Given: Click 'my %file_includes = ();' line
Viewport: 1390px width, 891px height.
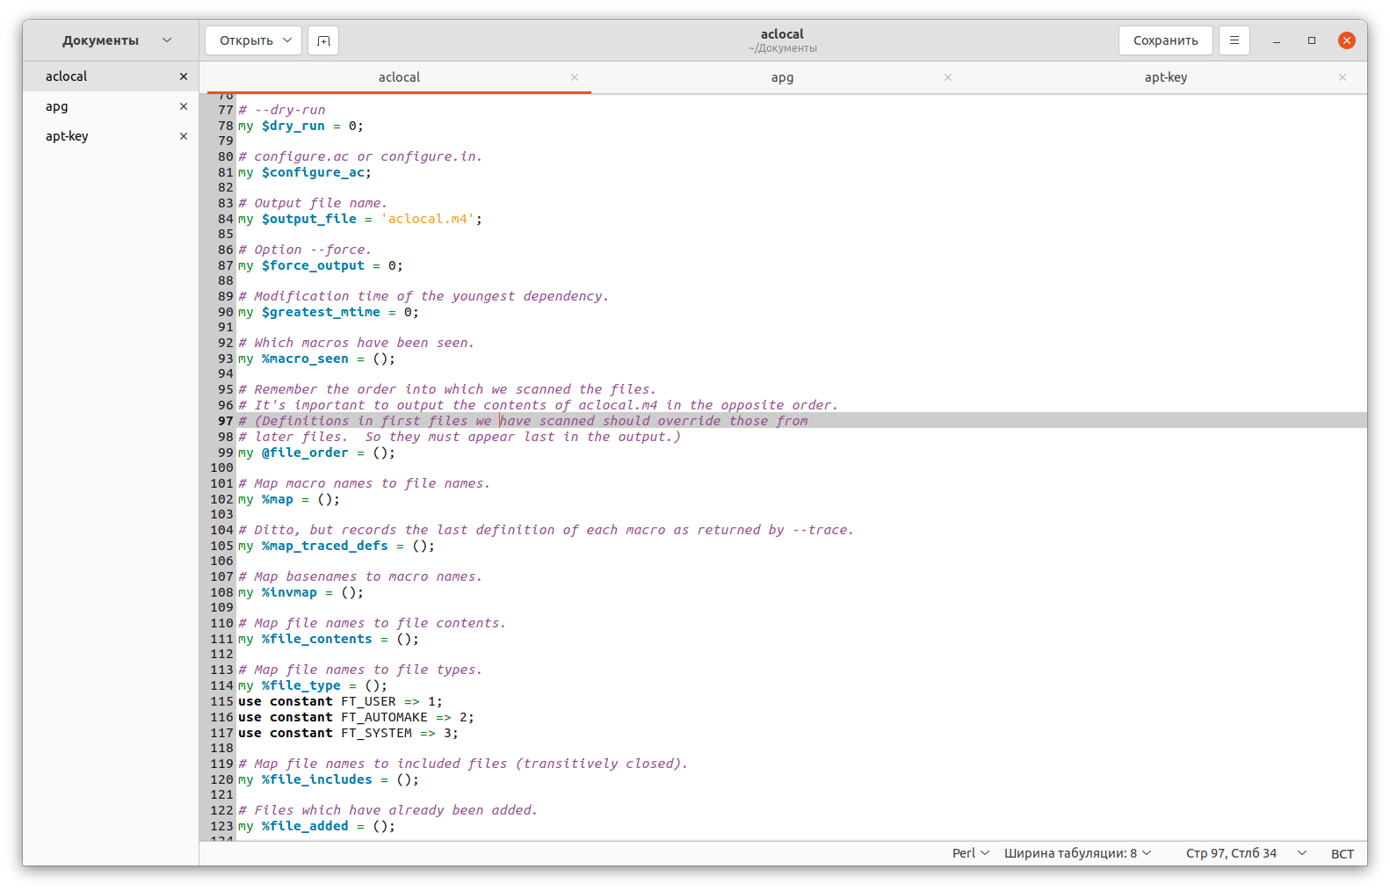Looking at the screenshot, I should pos(328,779).
